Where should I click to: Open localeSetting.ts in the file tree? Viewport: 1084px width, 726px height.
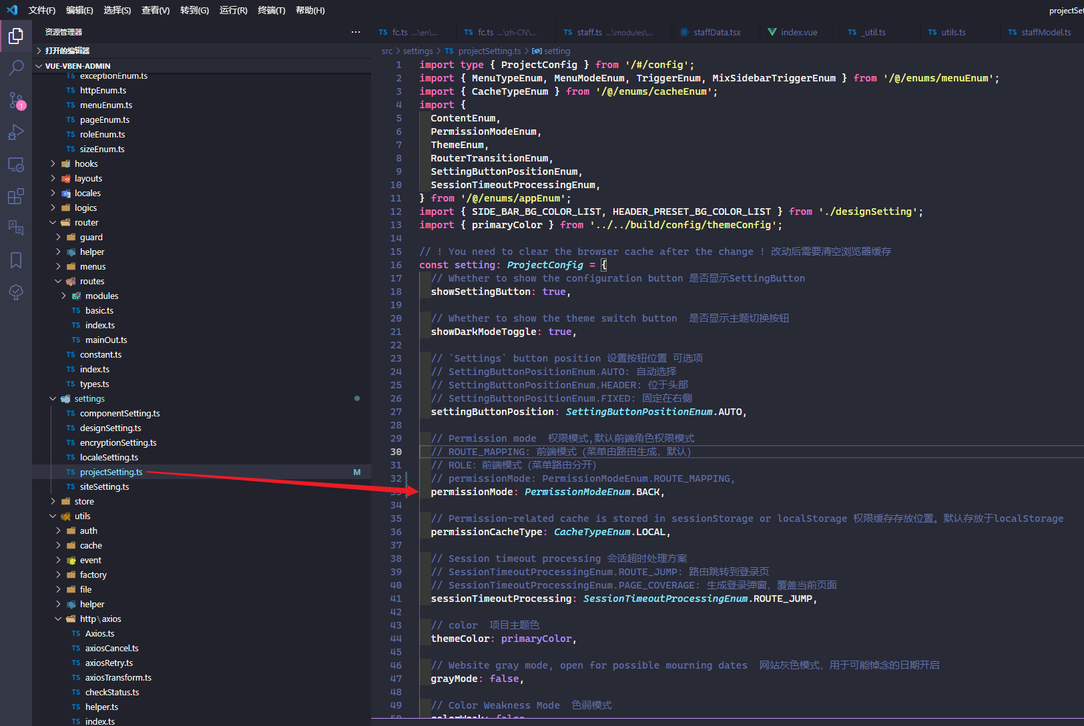pos(202,457)
